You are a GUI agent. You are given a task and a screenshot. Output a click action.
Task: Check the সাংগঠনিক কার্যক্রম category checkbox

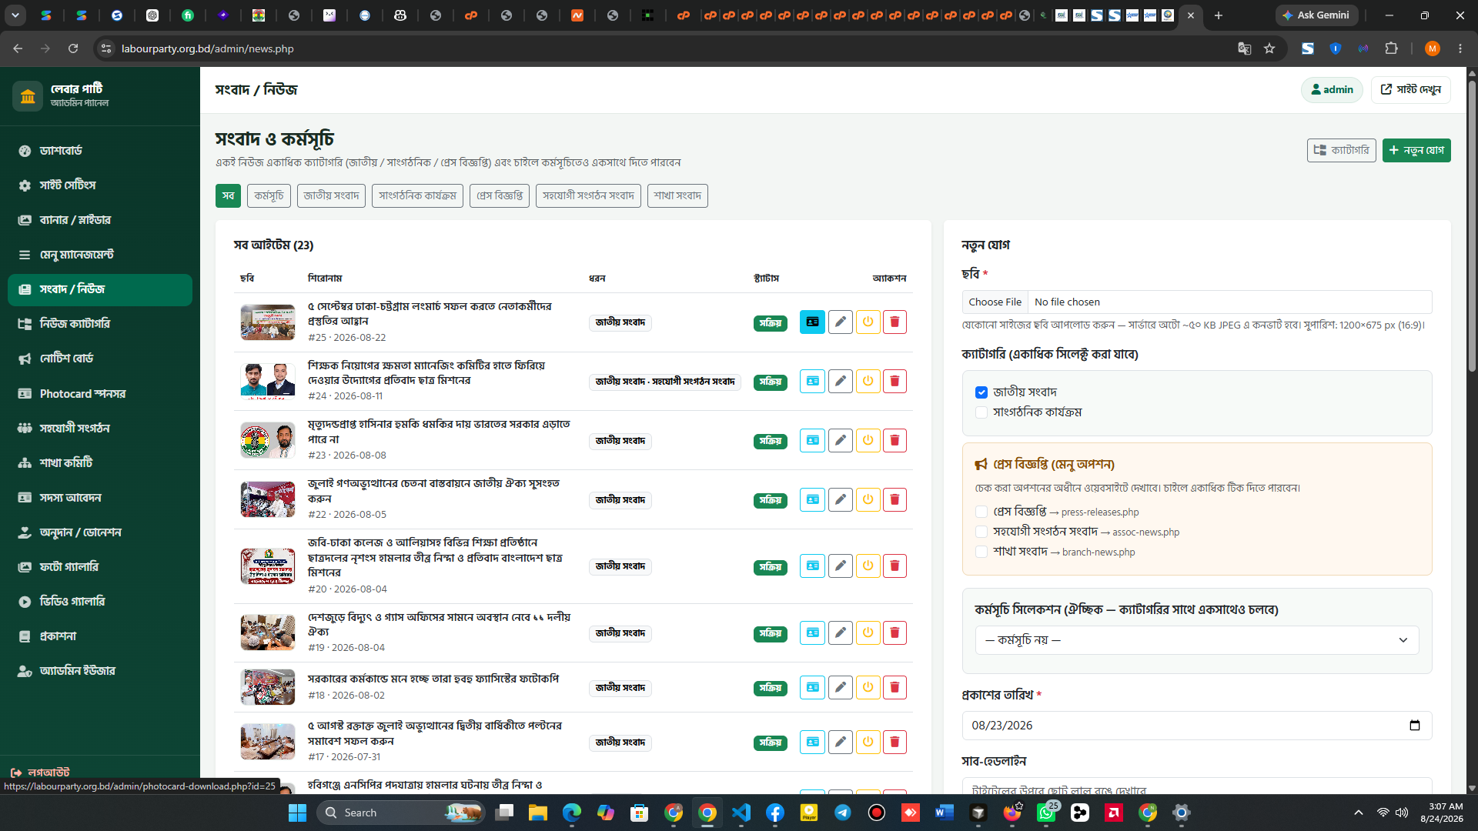981,412
